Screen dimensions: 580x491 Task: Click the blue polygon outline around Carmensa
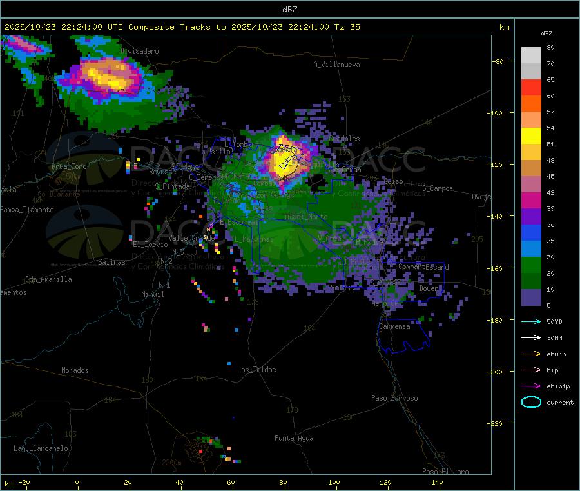tap(403, 335)
